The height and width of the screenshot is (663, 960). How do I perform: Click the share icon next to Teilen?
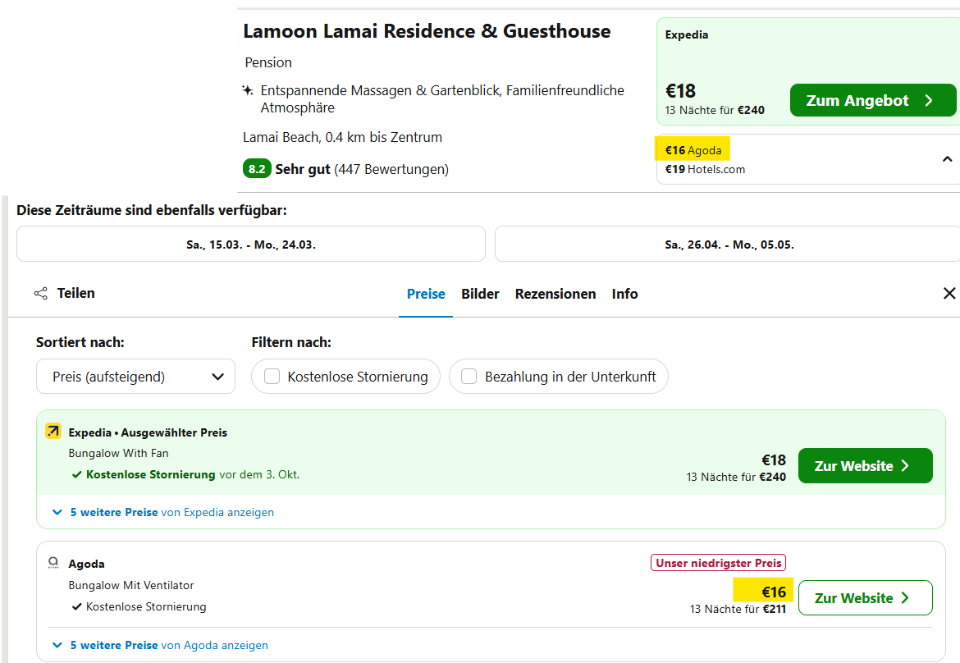click(40, 293)
